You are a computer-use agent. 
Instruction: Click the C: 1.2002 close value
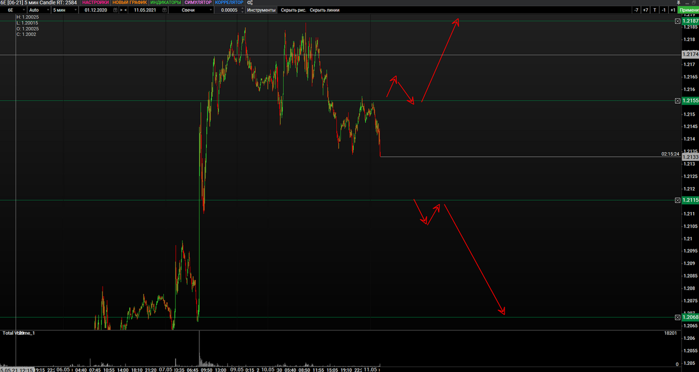(x=26, y=34)
